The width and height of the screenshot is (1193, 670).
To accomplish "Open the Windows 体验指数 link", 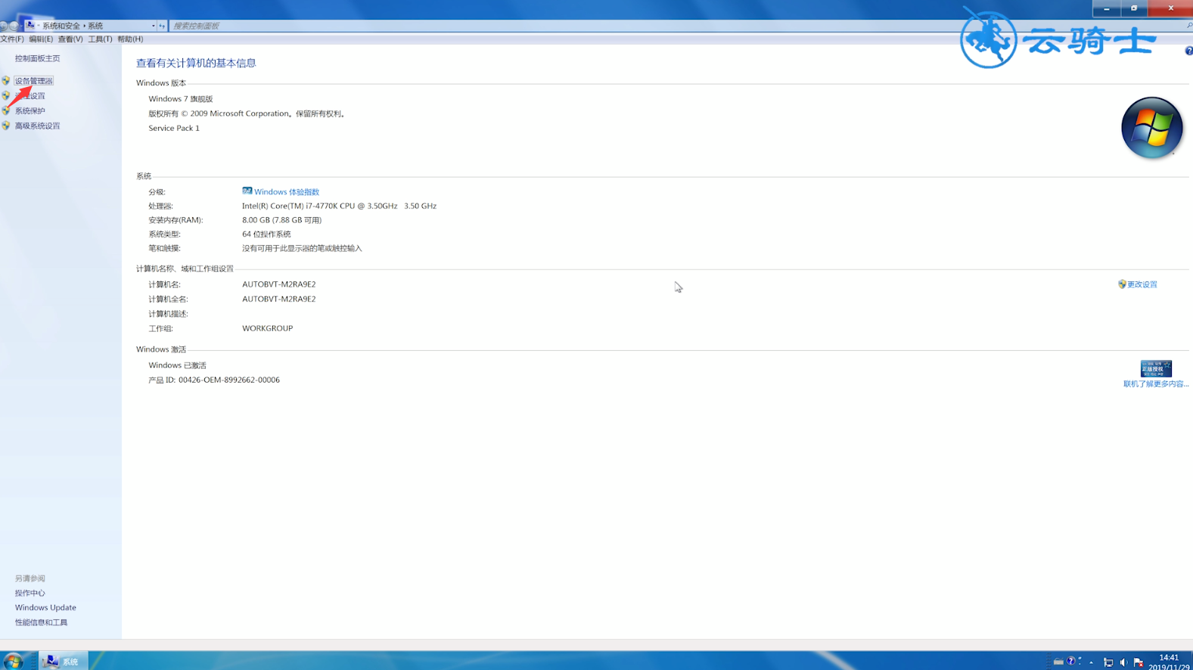I will pyautogui.click(x=287, y=192).
